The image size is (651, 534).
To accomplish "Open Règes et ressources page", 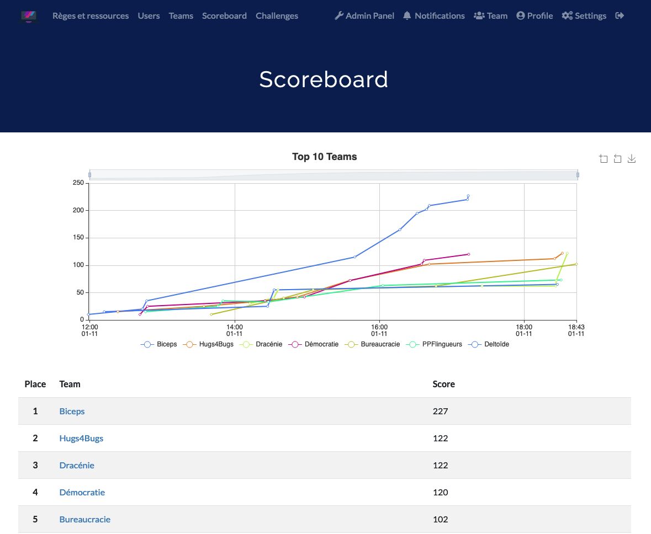I will [91, 16].
